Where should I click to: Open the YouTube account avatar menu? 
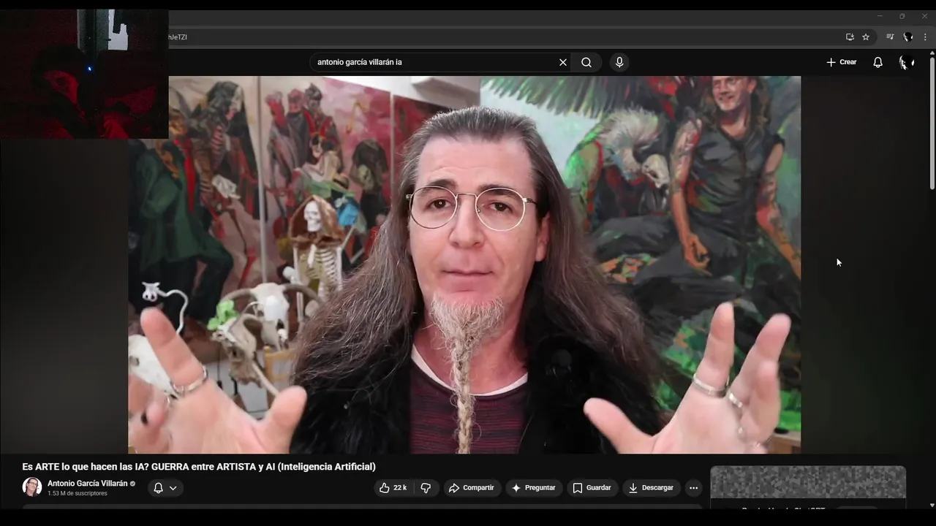click(x=906, y=62)
